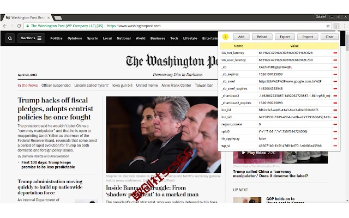The width and height of the screenshot is (349, 218).
Task: Click the green site security padlock
Action: click(28, 26)
